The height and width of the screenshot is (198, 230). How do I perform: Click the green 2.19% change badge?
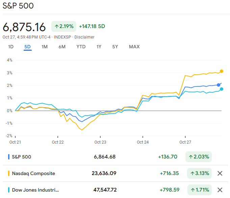coord(63,26)
